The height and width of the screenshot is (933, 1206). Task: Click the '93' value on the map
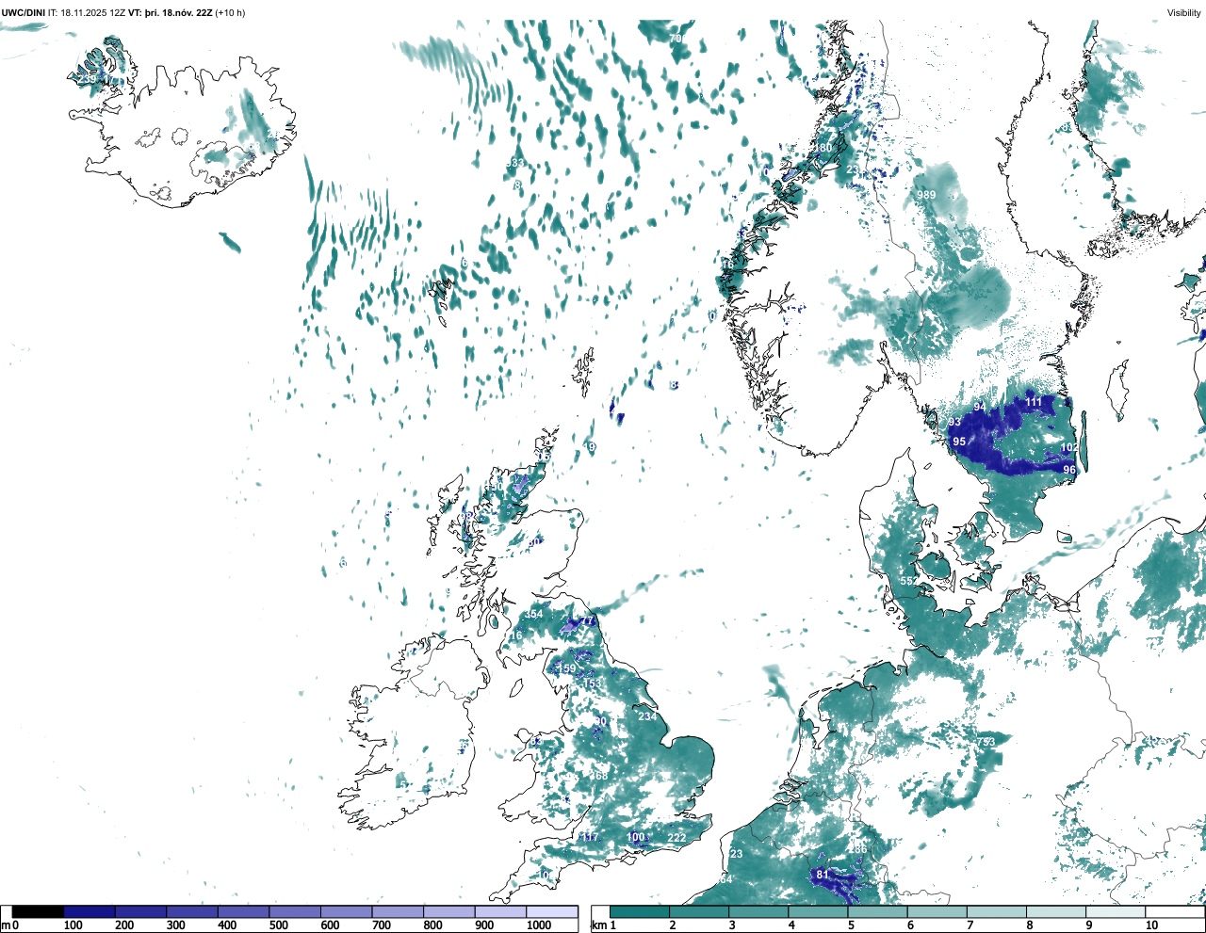954,423
